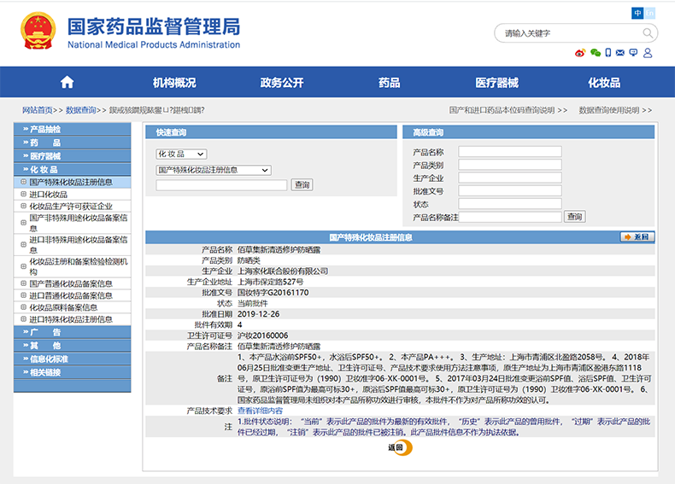This screenshot has height=484, width=675.
Task: Open the WeChat icon link
Action: (x=596, y=53)
